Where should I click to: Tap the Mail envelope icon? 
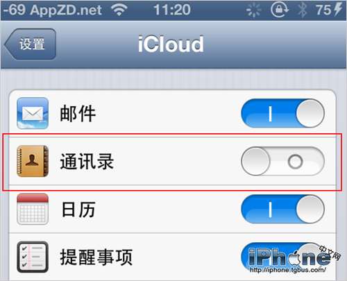point(33,113)
